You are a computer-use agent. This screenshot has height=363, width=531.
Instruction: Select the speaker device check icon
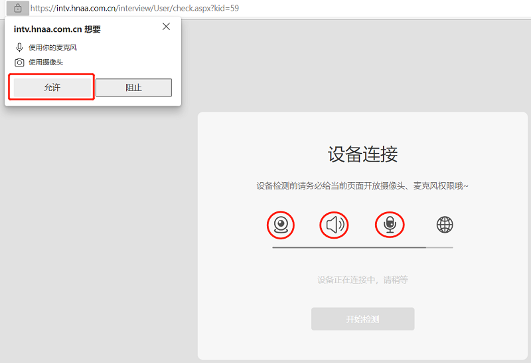(335, 225)
